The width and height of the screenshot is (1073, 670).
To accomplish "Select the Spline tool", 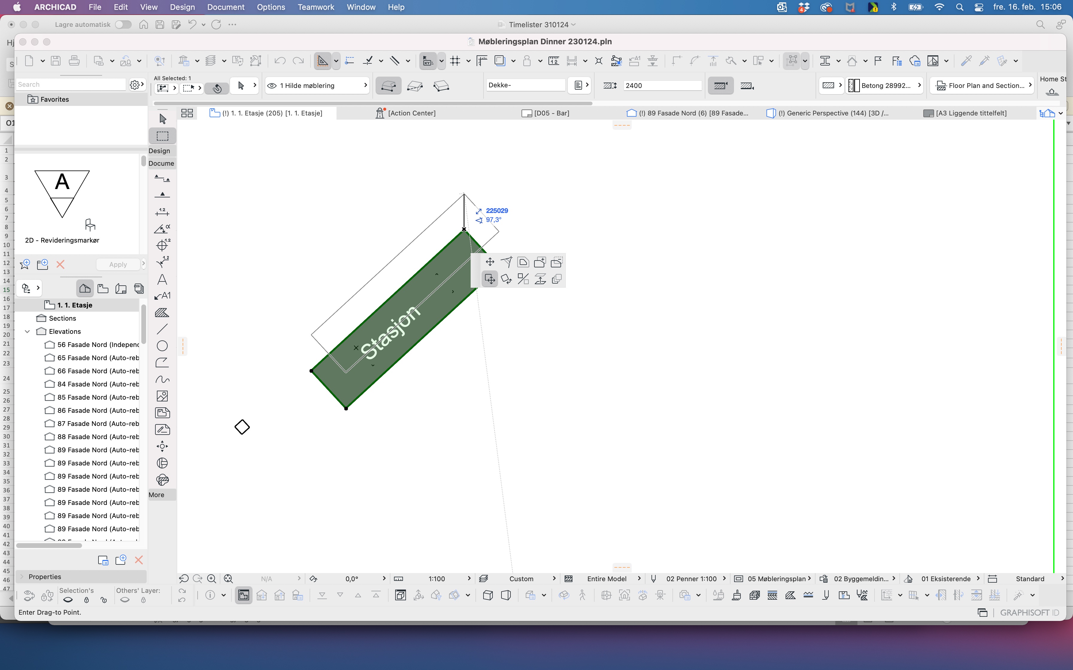I will click(x=162, y=379).
